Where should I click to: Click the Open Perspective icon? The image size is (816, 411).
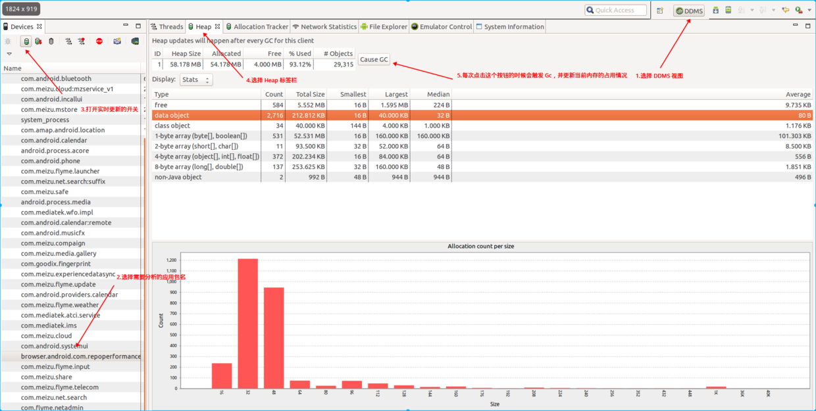tap(660, 11)
